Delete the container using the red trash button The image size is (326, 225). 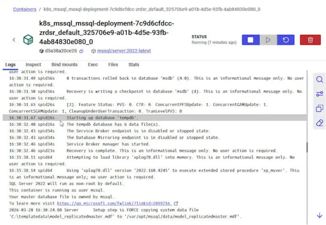[x=310, y=40]
